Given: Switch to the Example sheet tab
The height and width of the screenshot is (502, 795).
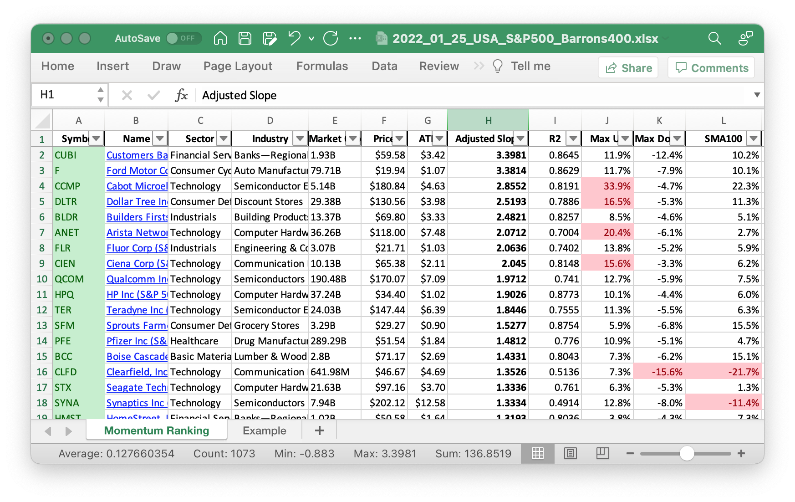Looking at the screenshot, I should click(265, 431).
